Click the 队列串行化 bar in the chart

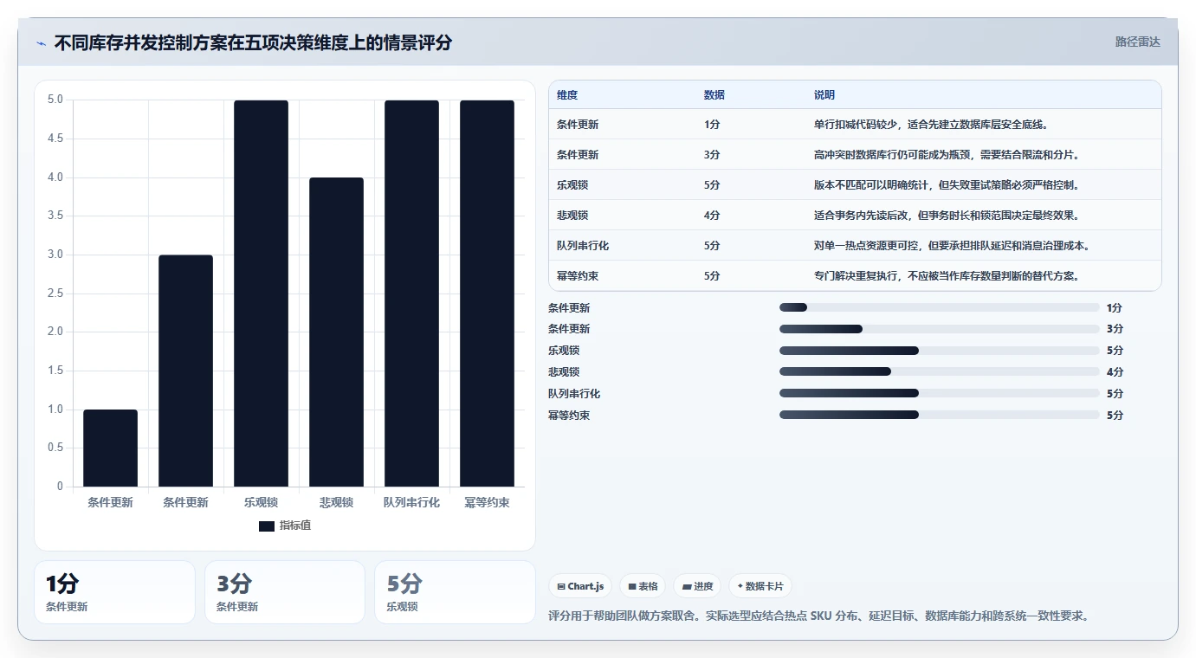pyautogui.click(x=412, y=294)
